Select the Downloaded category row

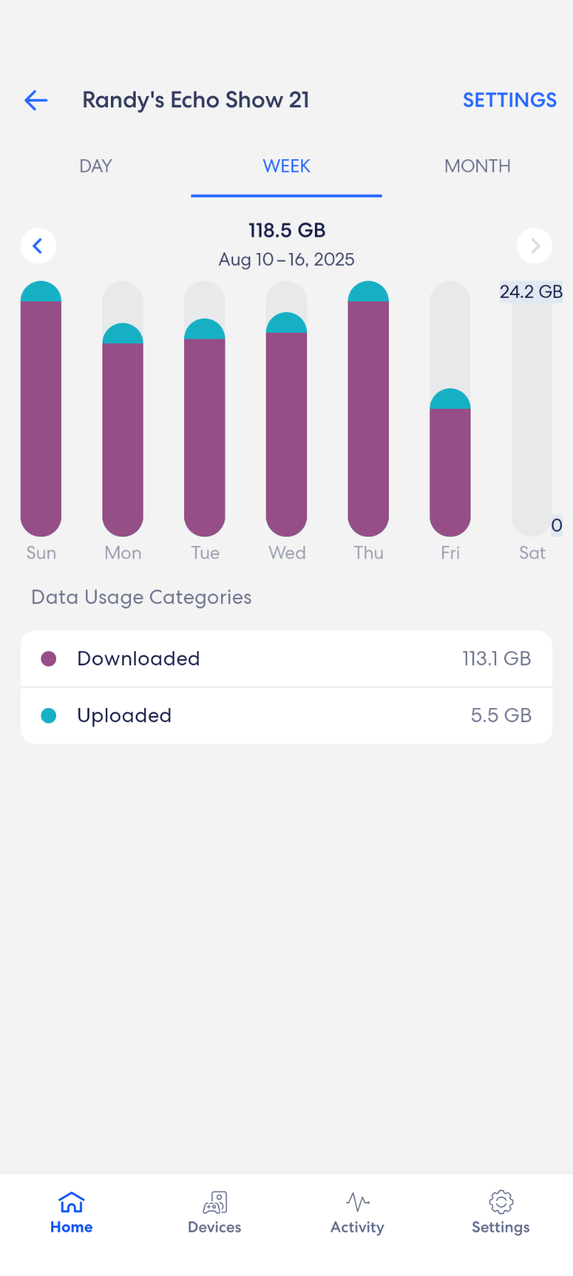coord(286,659)
